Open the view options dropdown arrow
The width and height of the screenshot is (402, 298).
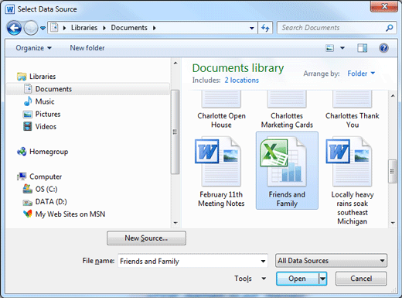pos(342,48)
